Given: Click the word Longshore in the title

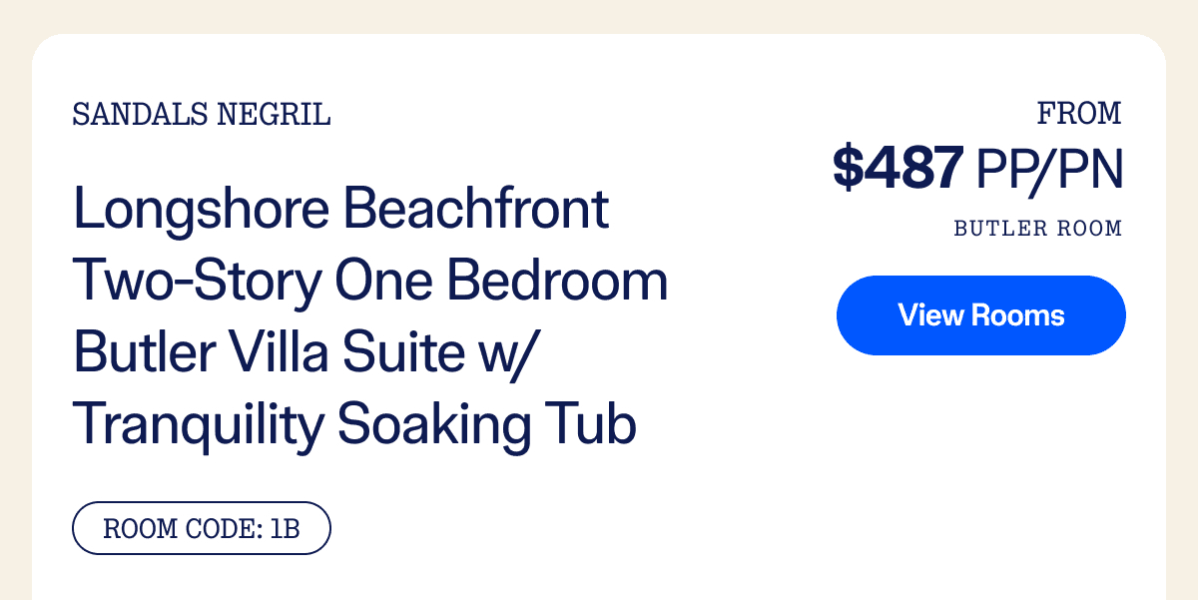Looking at the screenshot, I should click(203, 212).
